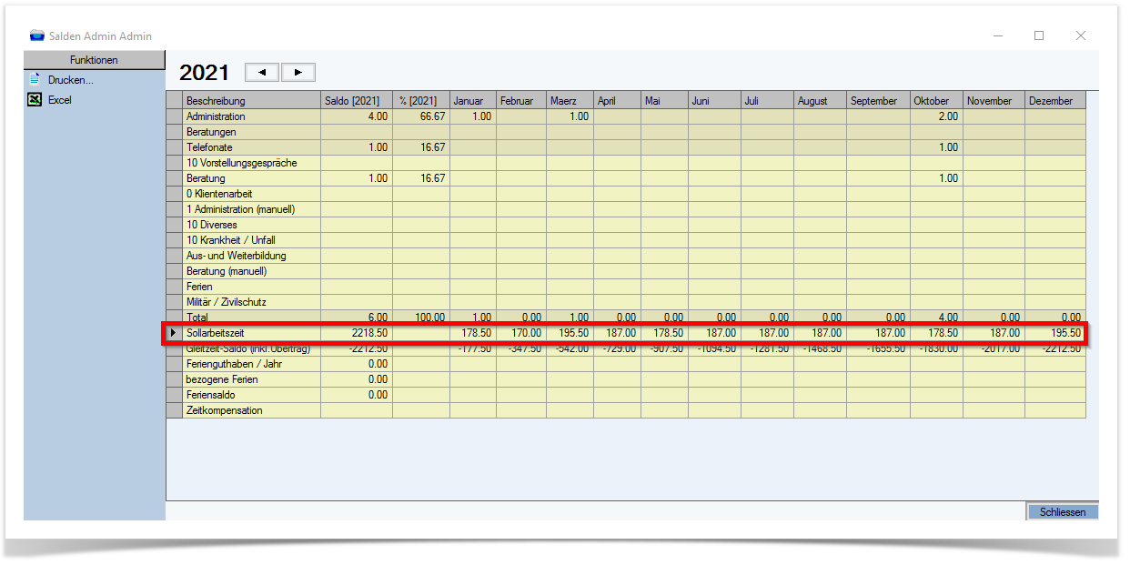
Task: Click the Excel export icon
Action: 35,100
